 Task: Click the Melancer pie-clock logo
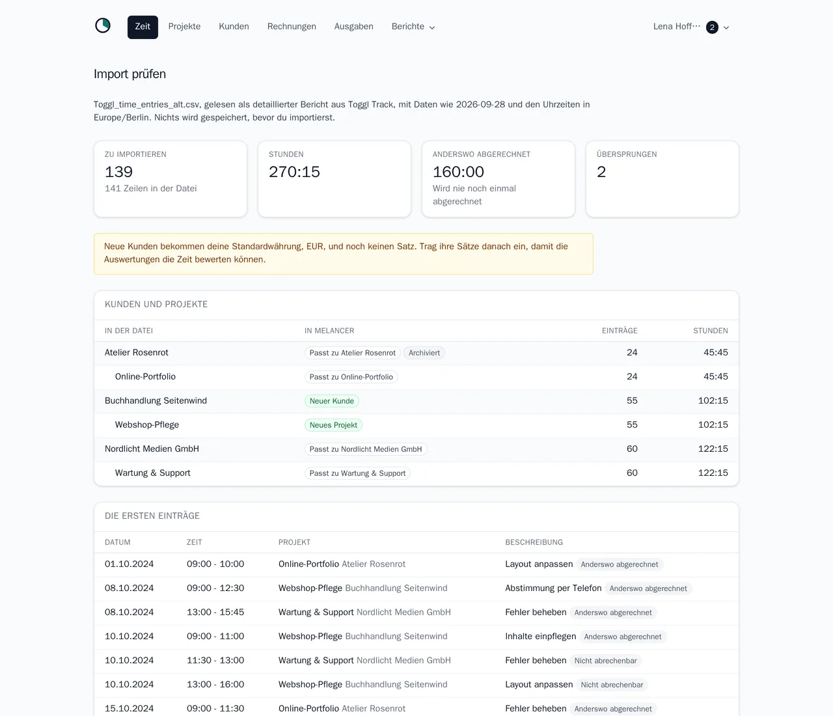point(103,26)
